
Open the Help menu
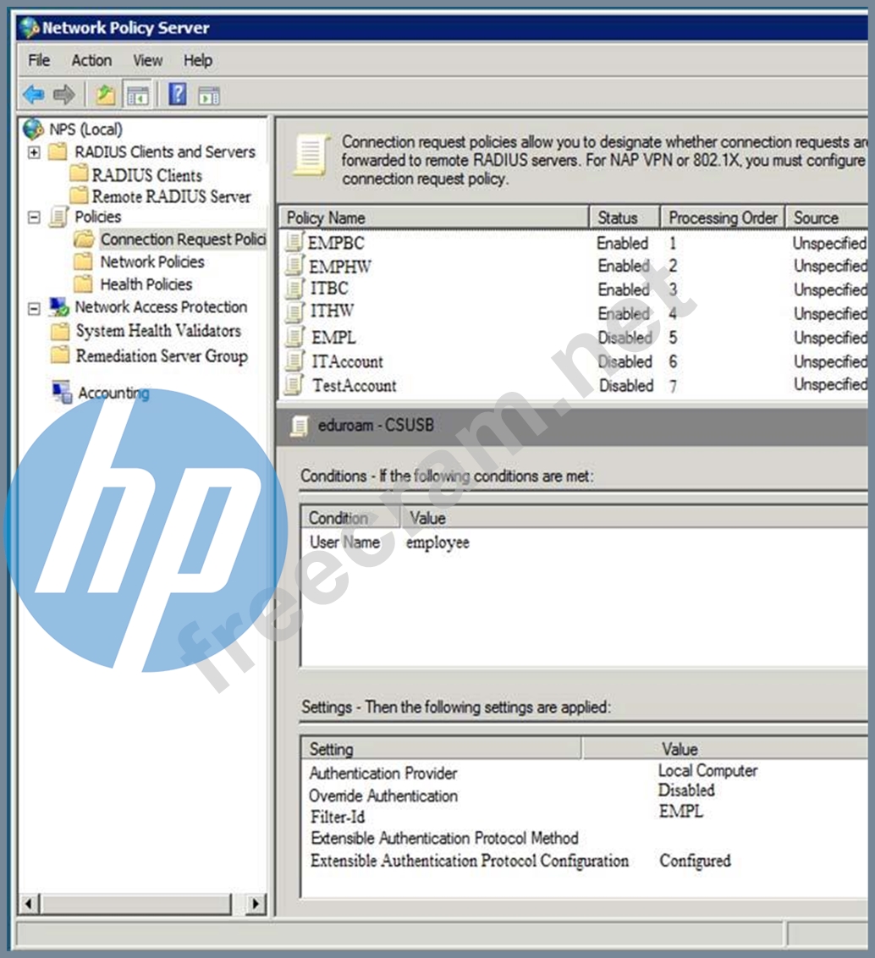click(x=198, y=60)
